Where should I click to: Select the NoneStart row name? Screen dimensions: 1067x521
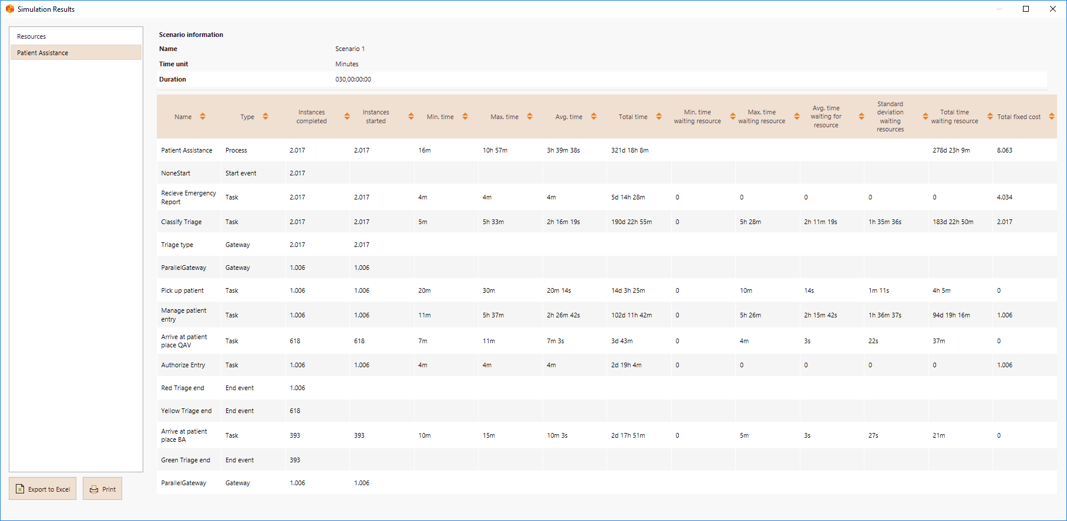(x=176, y=173)
